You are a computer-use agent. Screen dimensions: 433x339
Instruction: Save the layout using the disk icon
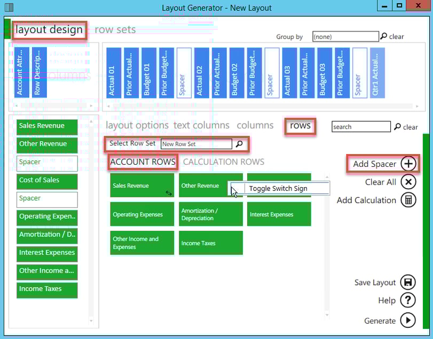[407, 282]
